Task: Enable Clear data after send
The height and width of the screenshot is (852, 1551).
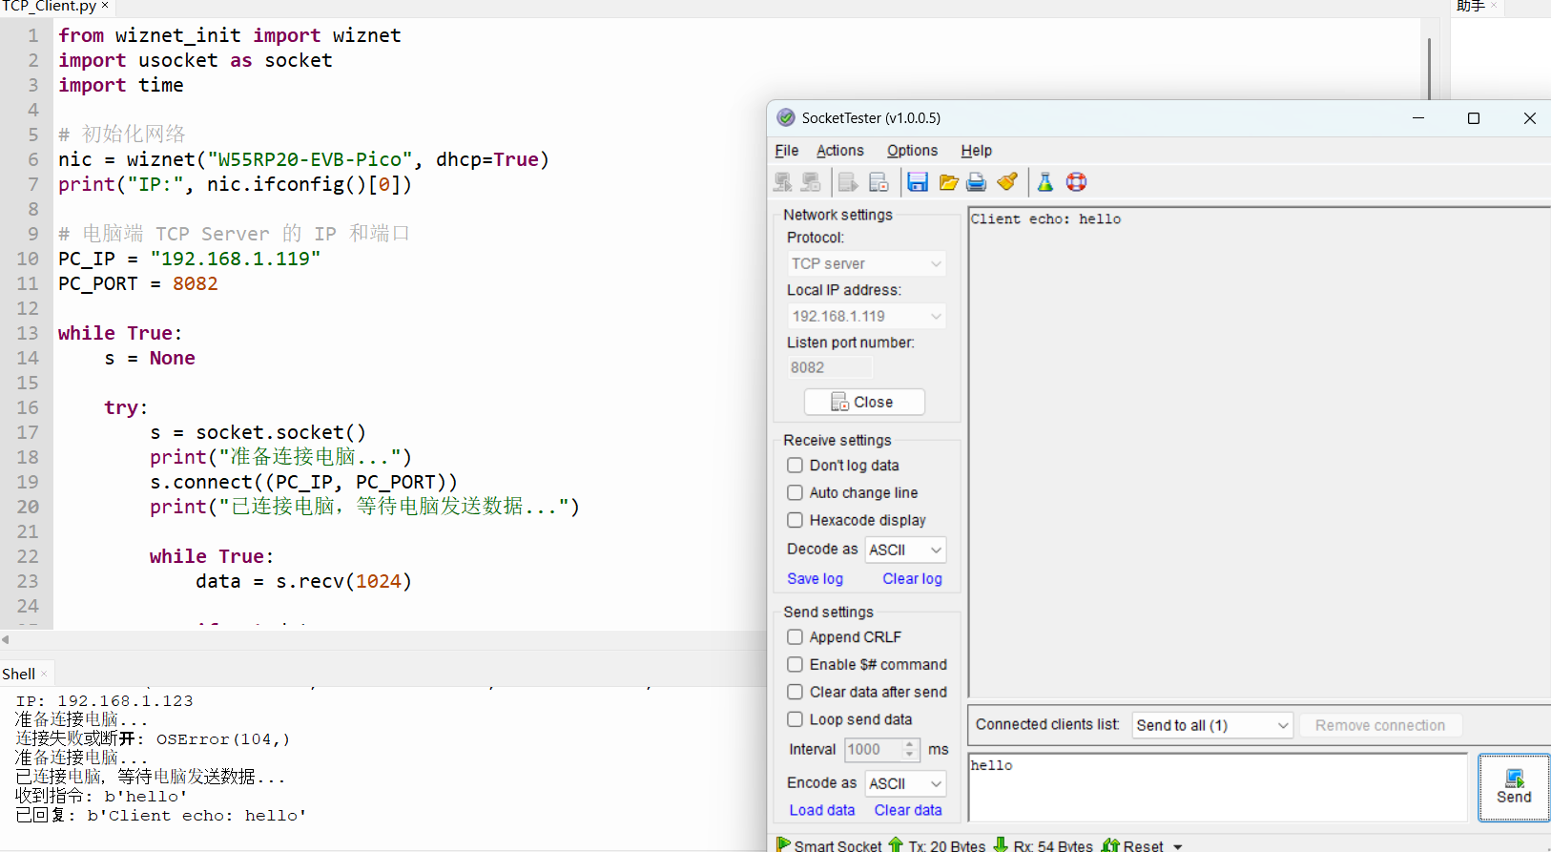Action: [795, 693]
